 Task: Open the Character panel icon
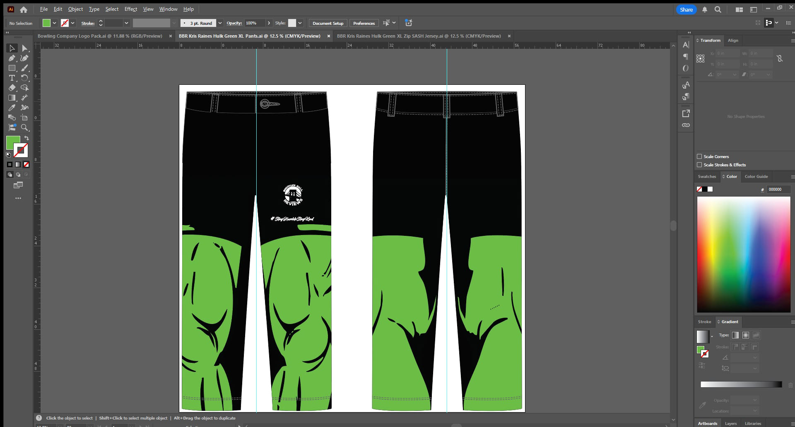point(686,45)
